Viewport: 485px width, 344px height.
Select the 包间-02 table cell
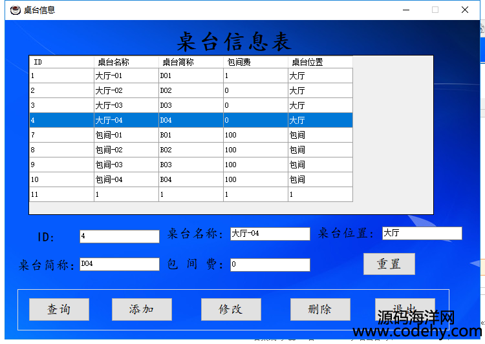pyautogui.click(x=126, y=150)
